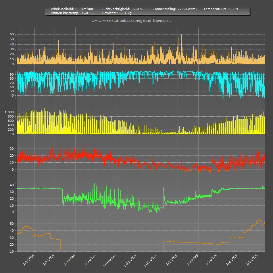Click the 1-3-2025 date axis label

point(211,260)
